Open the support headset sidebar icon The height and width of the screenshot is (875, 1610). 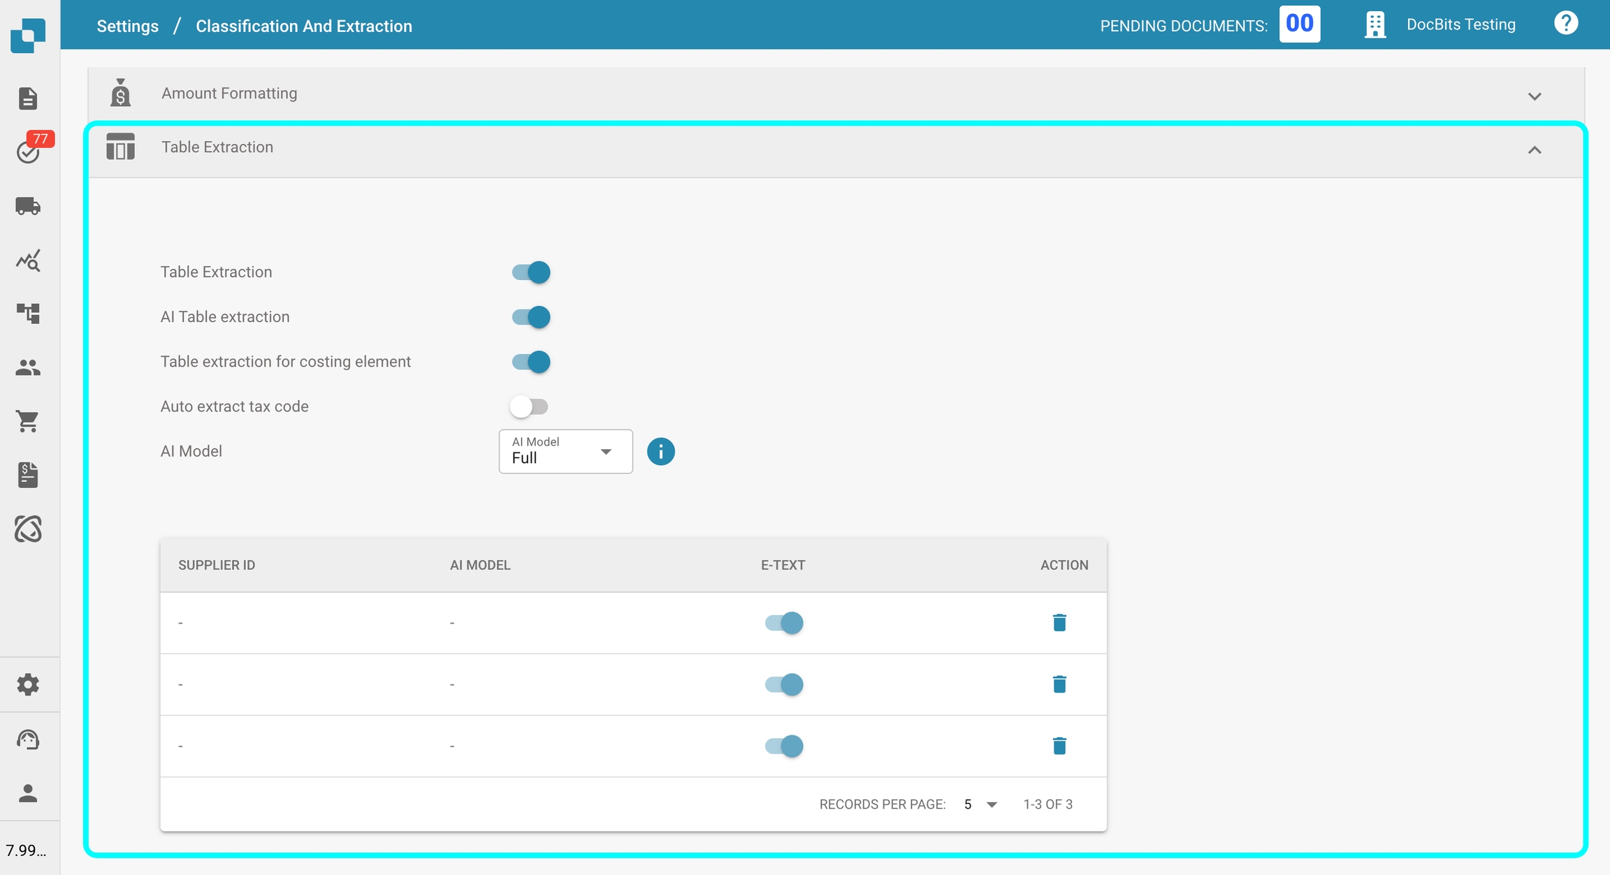(28, 740)
